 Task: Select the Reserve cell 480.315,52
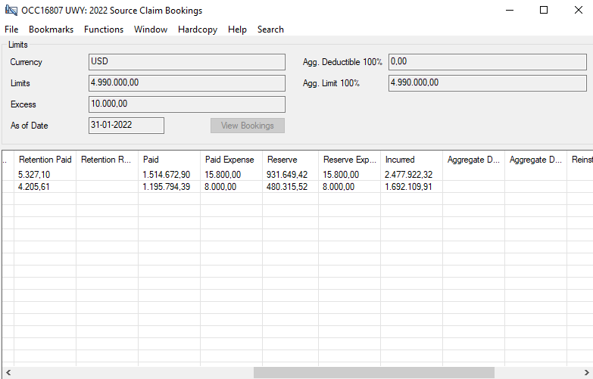click(290, 187)
